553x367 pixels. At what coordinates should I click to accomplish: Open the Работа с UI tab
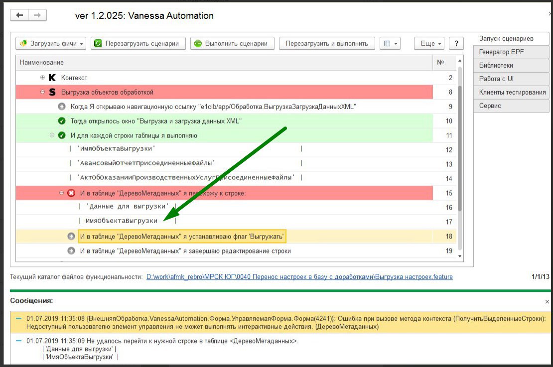coord(511,79)
